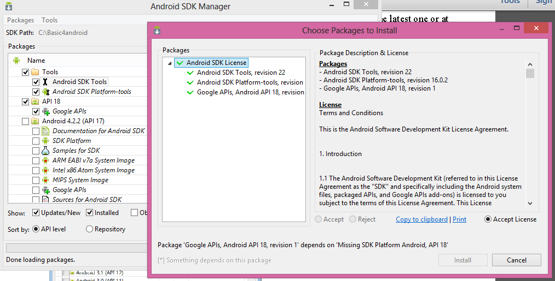Screen dimensions: 555x281
Task: Check the Documentation for Android SDK checkbox
Action: click(36, 131)
